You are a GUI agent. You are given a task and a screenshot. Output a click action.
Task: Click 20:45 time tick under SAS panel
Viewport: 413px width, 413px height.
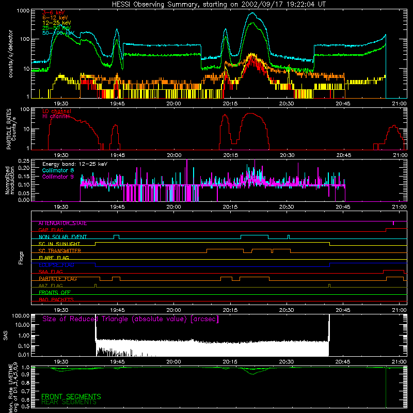343,362
